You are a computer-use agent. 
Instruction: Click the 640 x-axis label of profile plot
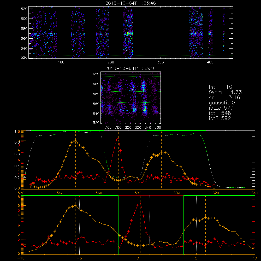click(255, 193)
